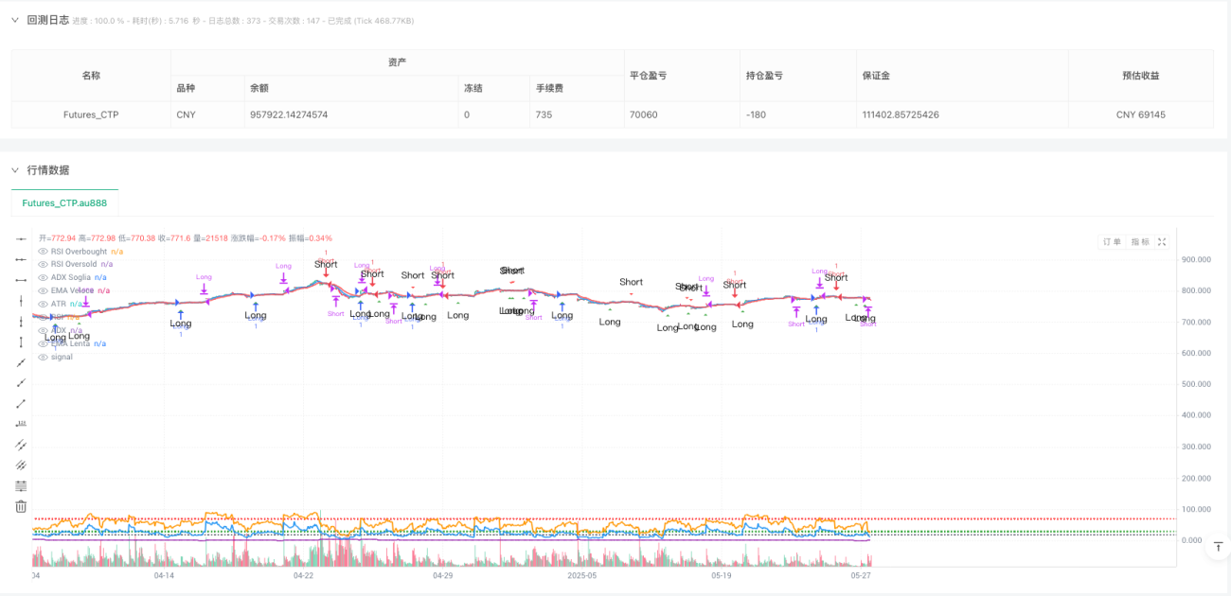
Task: Select the vertical ray line drawing tool
Action: (21, 322)
